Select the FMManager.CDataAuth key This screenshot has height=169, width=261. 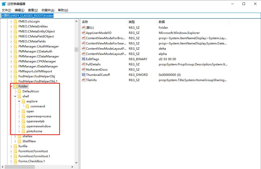[x=35, y=51]
